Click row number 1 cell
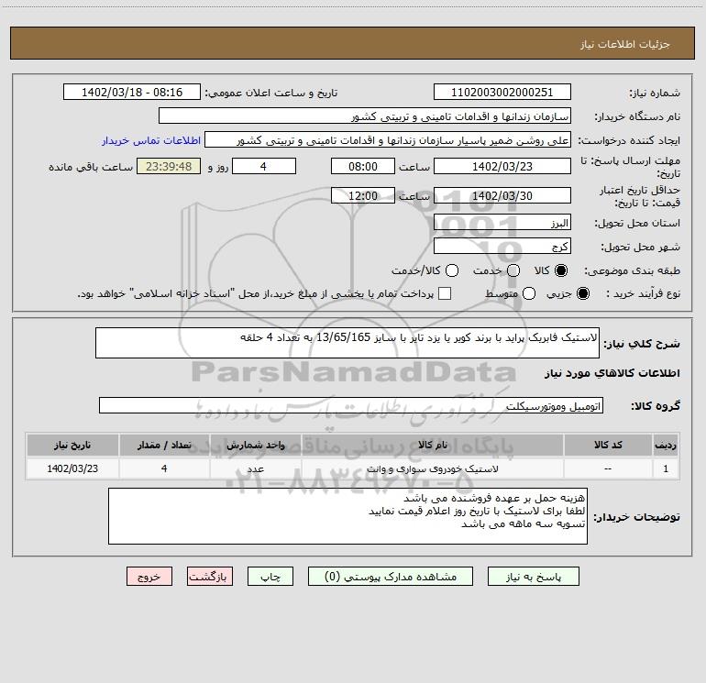 tap(666, 468)
